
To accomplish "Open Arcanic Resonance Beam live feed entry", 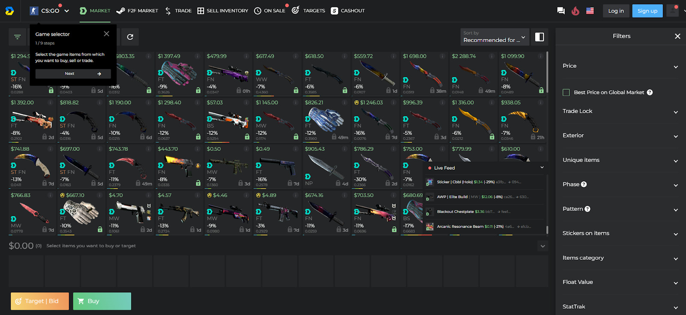I will 484,227.
